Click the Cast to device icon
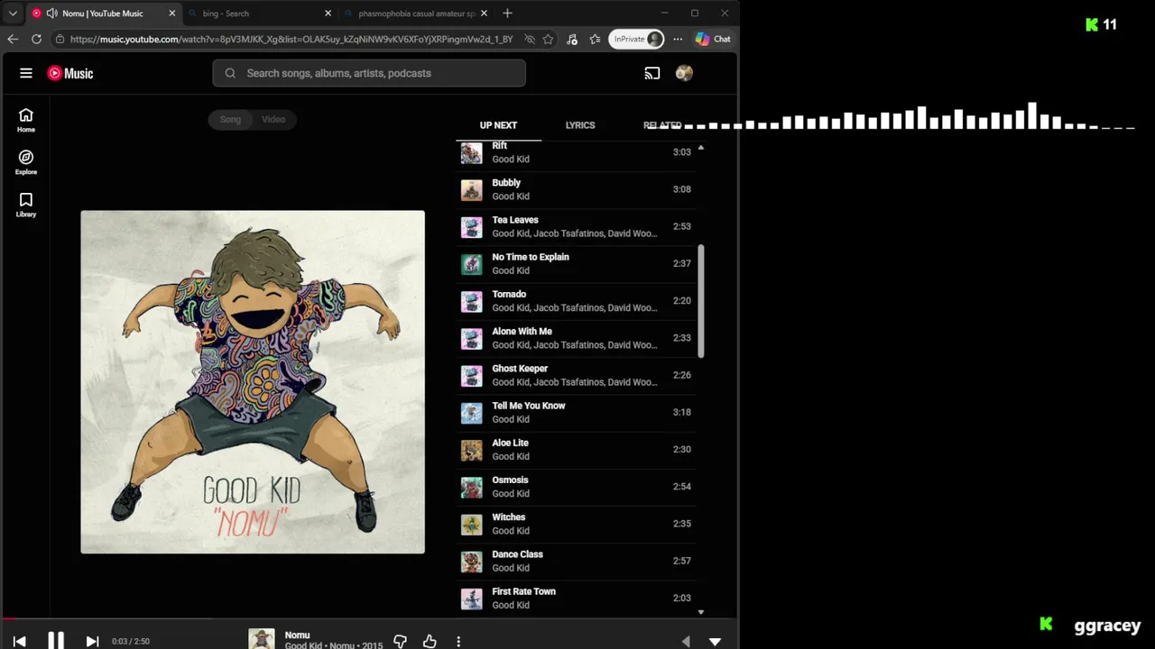 pos(652,73)
